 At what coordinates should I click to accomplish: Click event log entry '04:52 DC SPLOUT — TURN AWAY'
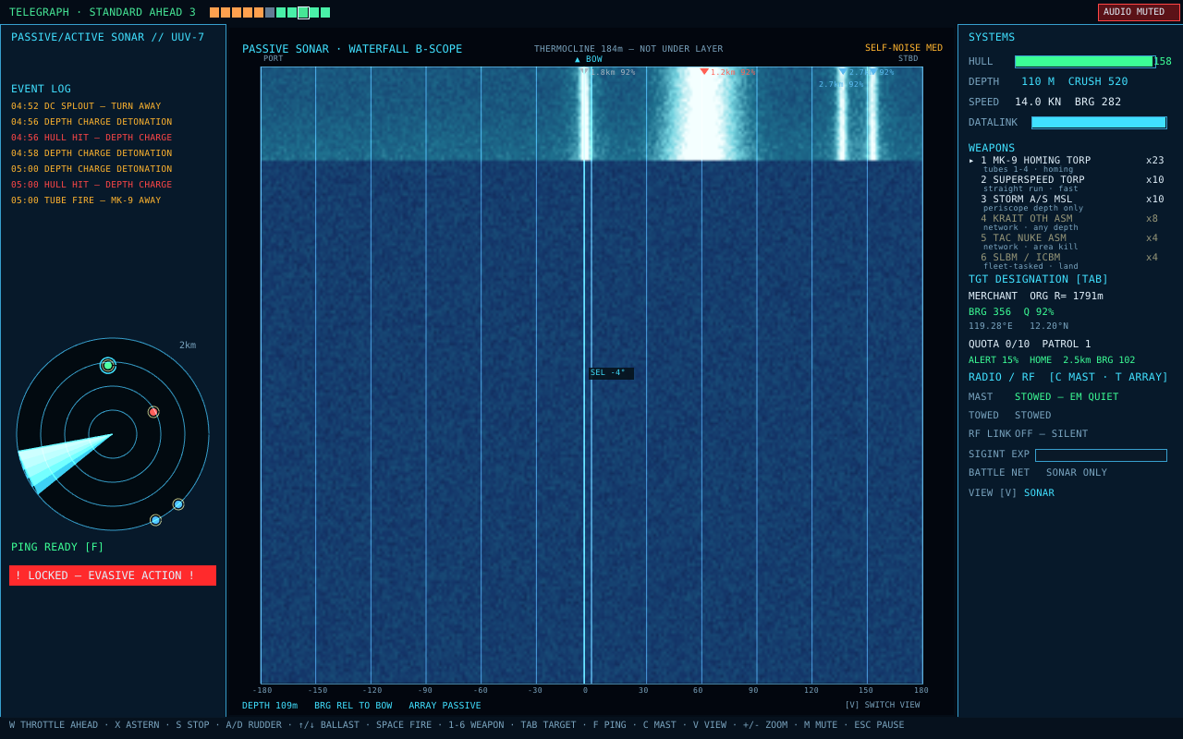tap(86, 106)
